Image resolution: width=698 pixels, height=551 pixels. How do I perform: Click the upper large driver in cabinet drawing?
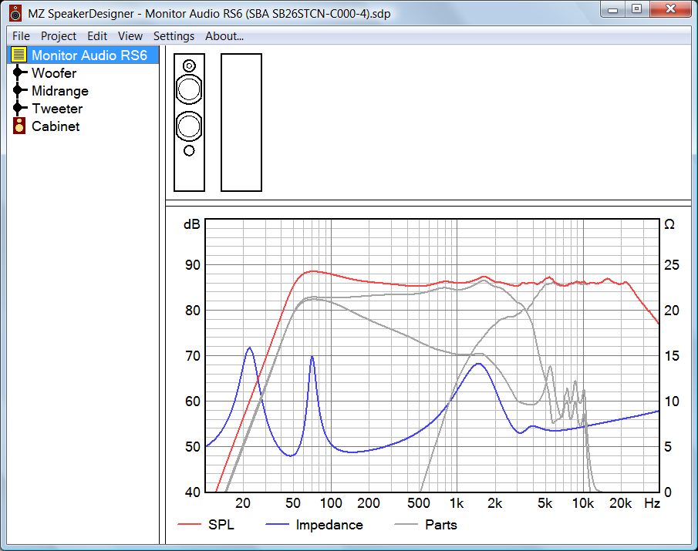point(189,89)
